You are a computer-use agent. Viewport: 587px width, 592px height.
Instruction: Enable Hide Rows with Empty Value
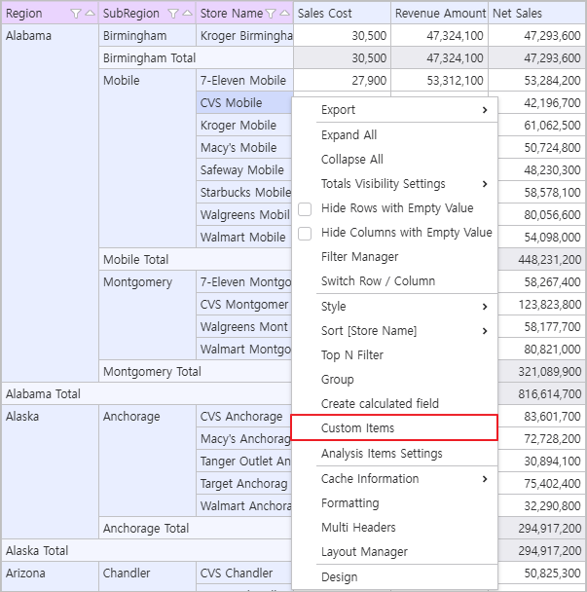click(305, 208)
